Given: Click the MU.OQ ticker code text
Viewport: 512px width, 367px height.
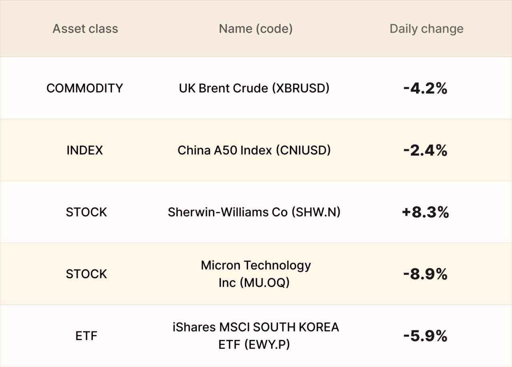Looking at the screenshot, I should pyautogui.click(x=264, y=282).
